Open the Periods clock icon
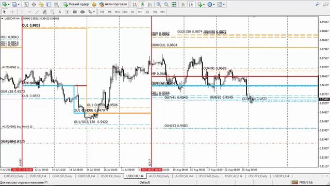330x186 pixels. coord(210,4)
